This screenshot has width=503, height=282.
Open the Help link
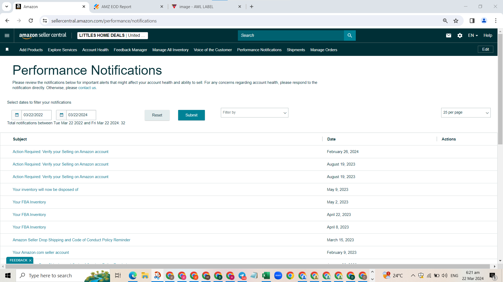tap(488, 36)
